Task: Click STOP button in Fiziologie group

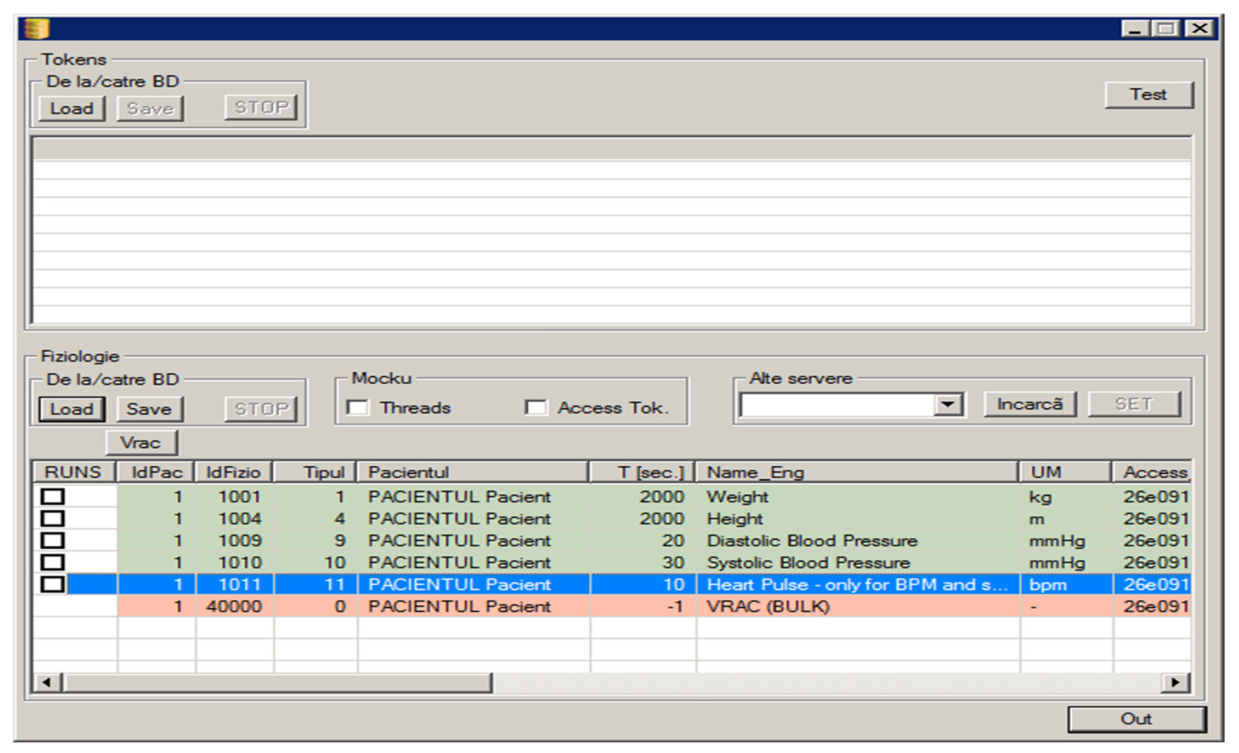Action: coord(261,409)
